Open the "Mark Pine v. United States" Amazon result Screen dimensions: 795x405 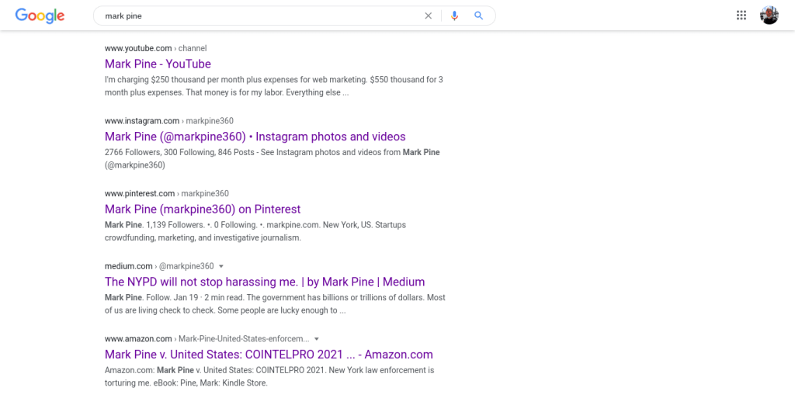[268, 355]
